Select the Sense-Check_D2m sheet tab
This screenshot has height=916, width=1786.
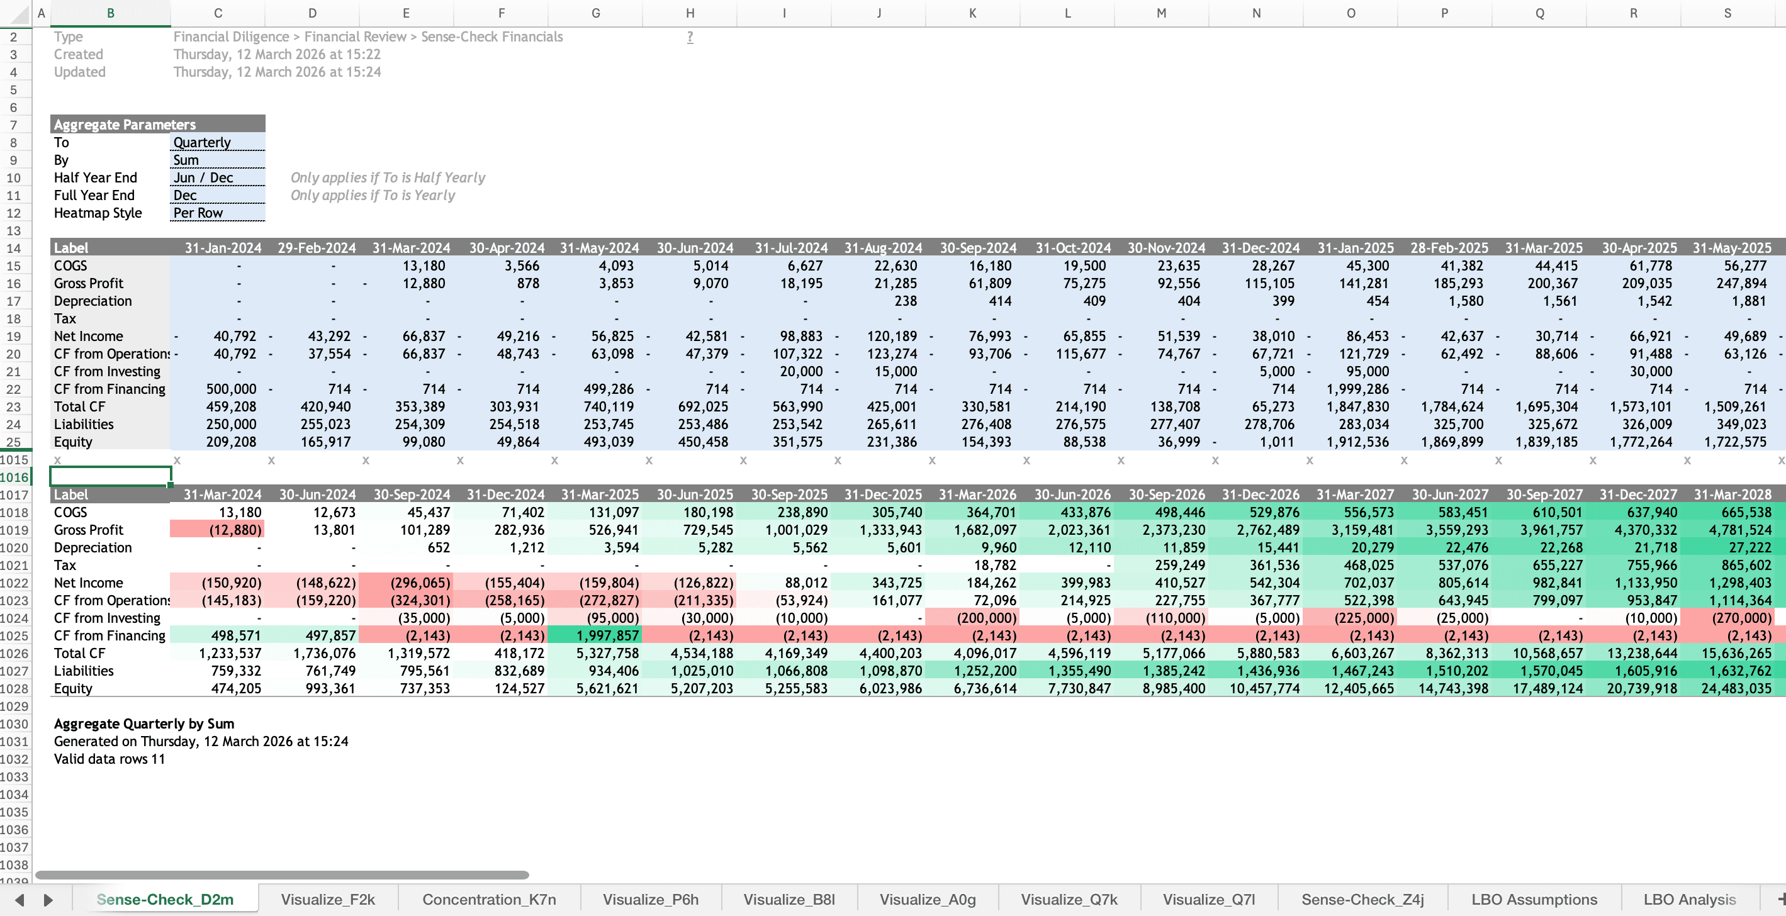[x=165, y=898]
